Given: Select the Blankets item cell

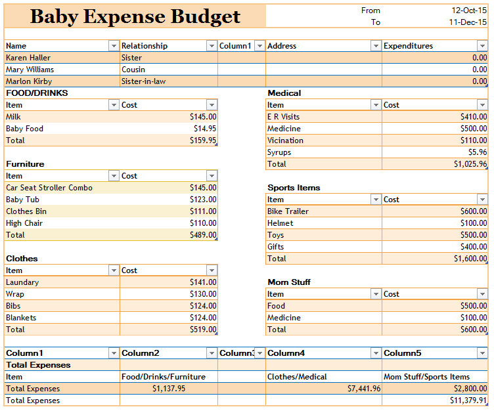Looking at the screenshot, I should pyautogui.click(x=62, y=318).
